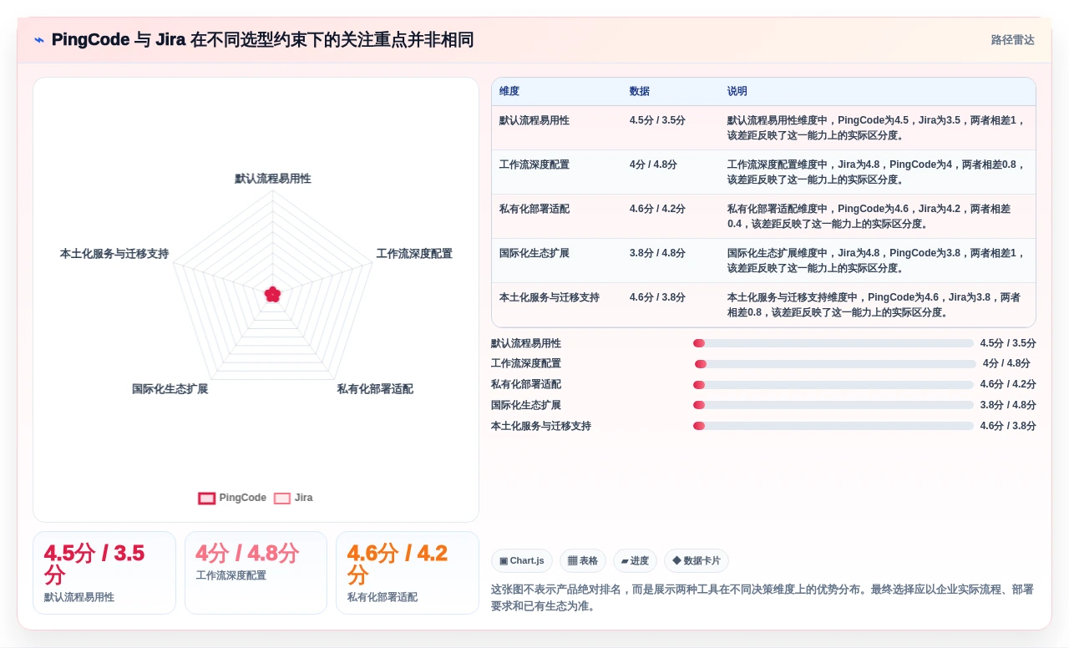Click table value 4分 / 4.8分
This screenshot has width=1069, height=648.
(653, 165)
